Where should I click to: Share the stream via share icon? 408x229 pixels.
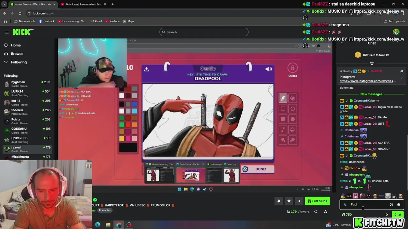click(315, 212)
